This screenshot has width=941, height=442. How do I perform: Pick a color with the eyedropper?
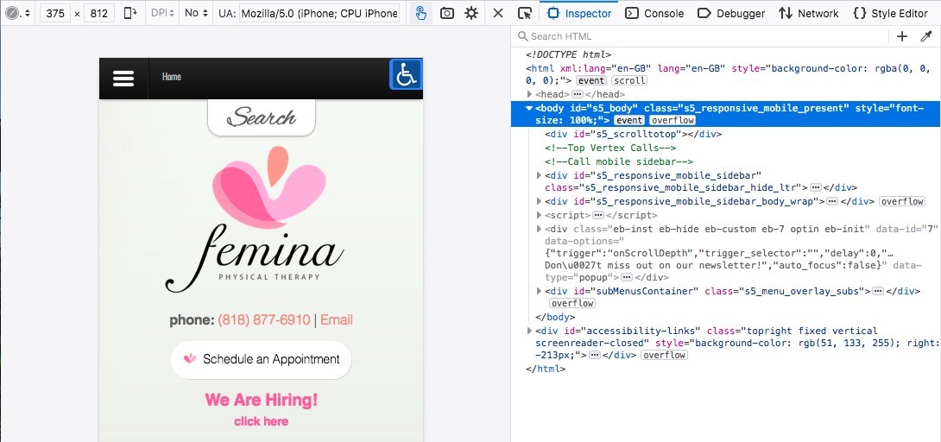926,36
